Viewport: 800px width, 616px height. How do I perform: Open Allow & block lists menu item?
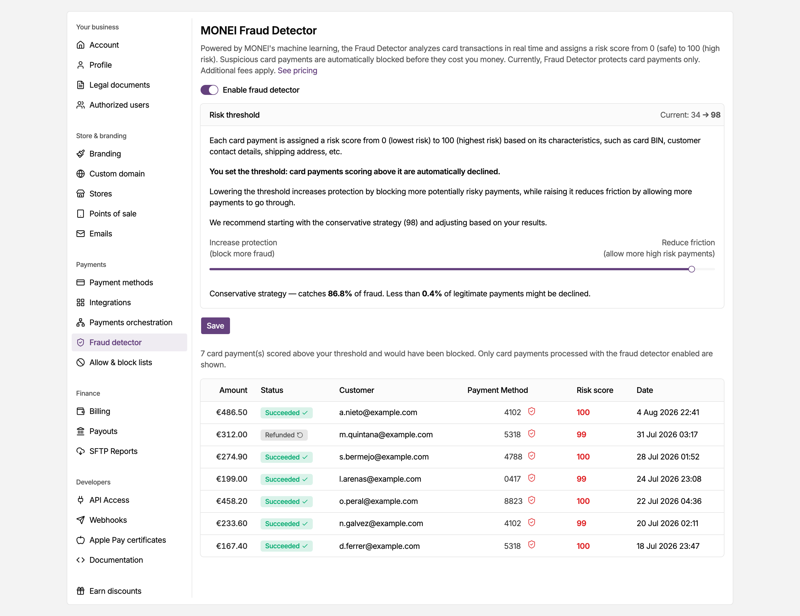(129, 362)
